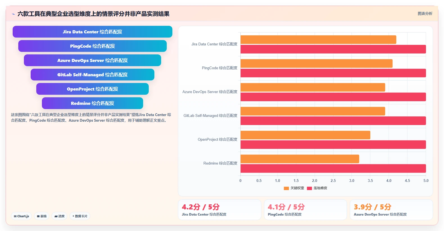Viewport: 444px width, 231px height.
Task: Toggle the 关键权重 legend item
Action: tap(294, 188)
